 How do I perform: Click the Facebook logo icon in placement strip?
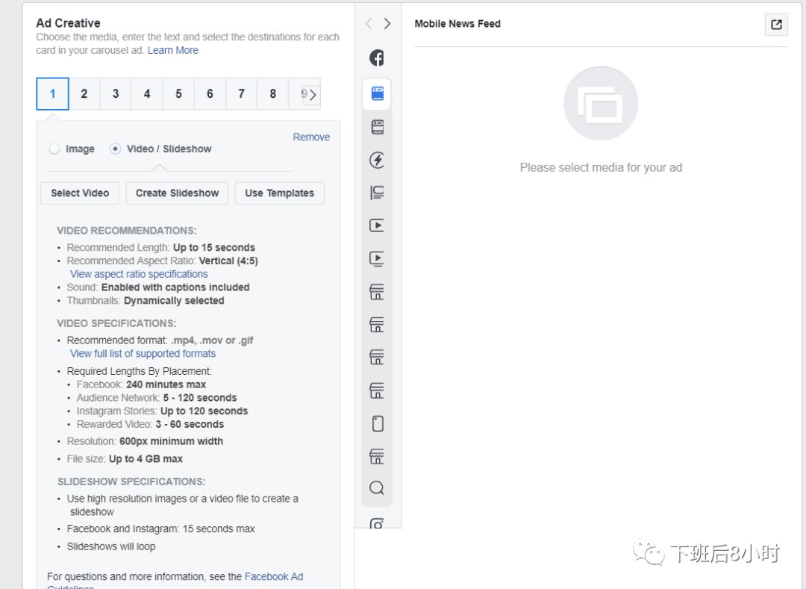377,58
